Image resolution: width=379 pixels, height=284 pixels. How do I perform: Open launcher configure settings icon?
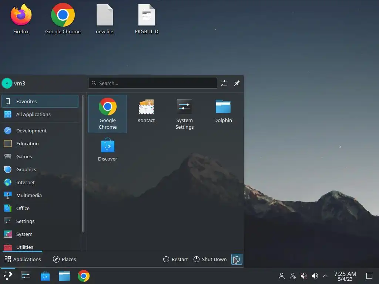[224, 83]
